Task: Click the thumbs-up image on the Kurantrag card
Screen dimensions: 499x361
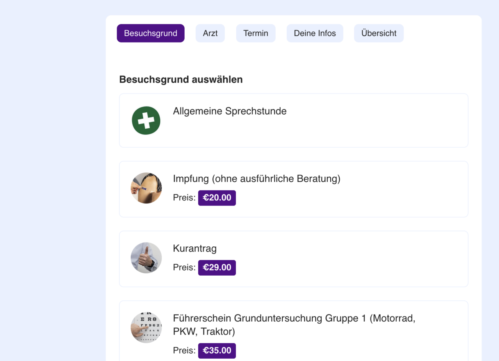Action: pyautogui.click(x=146, y=258)
